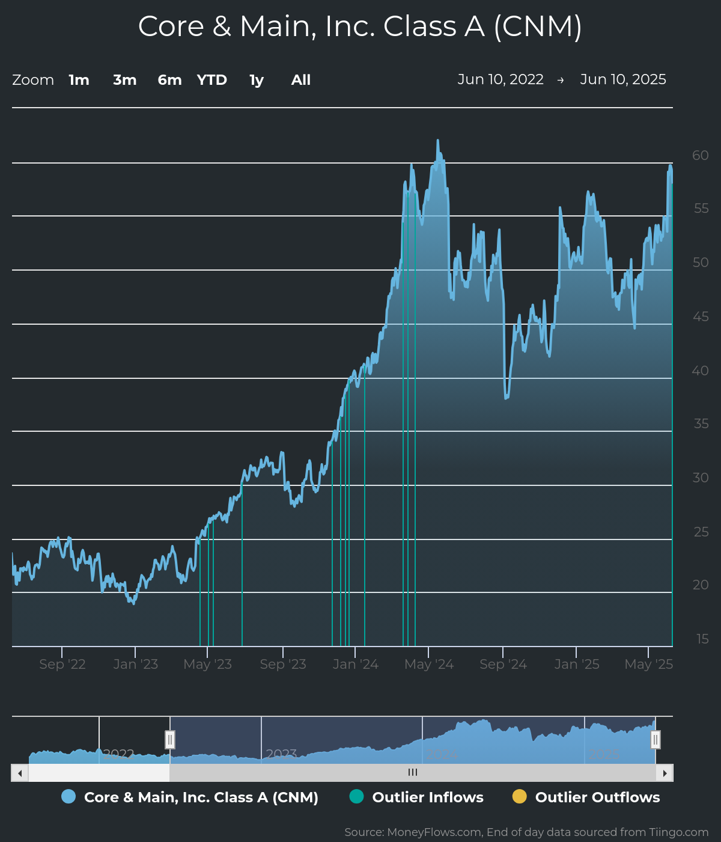Select the YTD zoom range
The width and height of the screenshot is (721, 842).
click(x=212, y=80)
